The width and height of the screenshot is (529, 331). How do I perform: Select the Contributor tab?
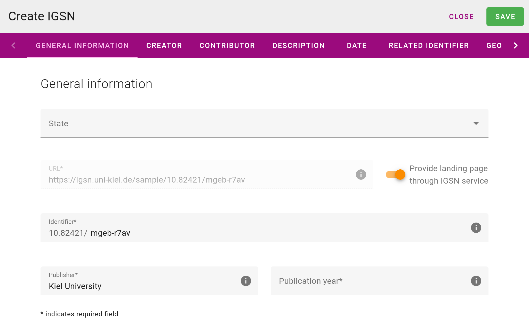point(227,45)
